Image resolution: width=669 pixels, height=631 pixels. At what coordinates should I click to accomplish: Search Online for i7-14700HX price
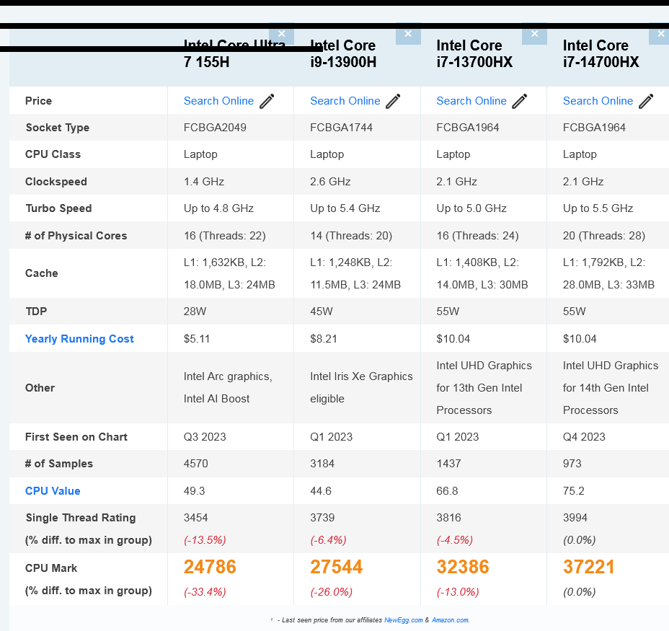598,101
